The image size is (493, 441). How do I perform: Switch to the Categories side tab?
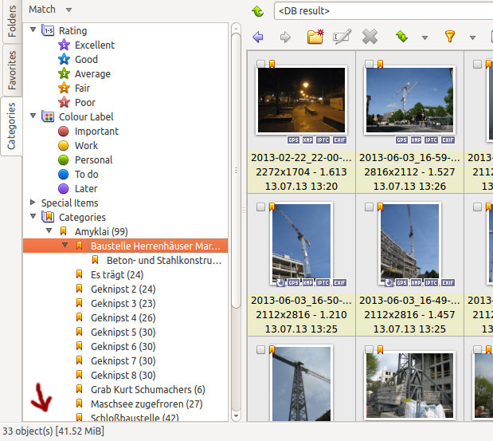[12, 126]
